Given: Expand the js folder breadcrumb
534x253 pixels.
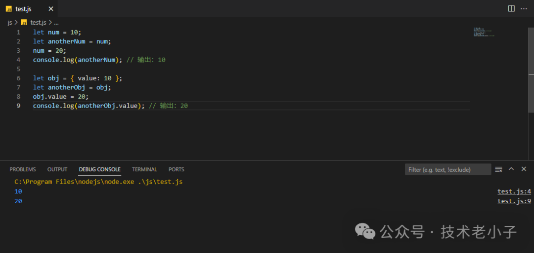Looking at the screenshot, I should click(x=9, y=23).
